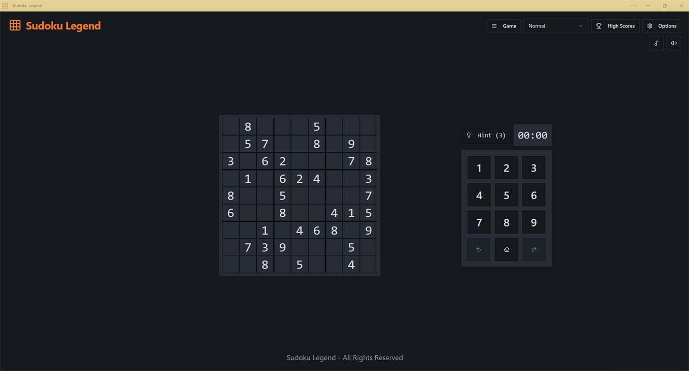
Task: Click the hamburger icon on the Game button
Action: 494,26
